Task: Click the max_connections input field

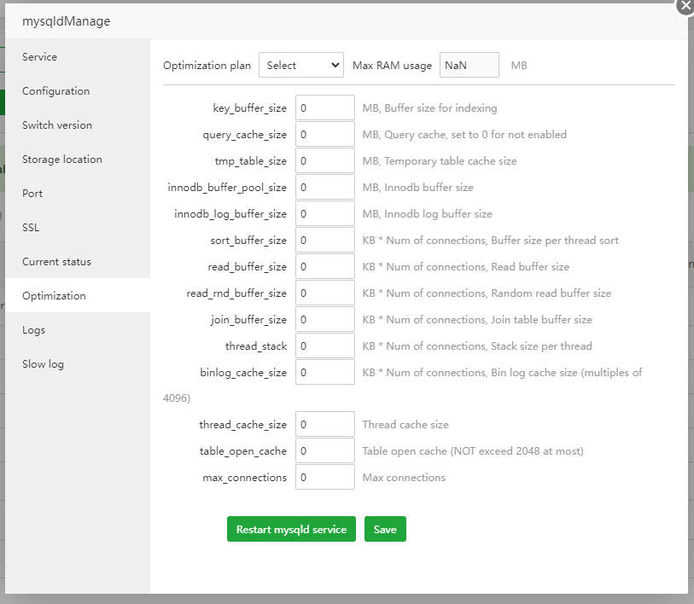Action: click(324, 478)
